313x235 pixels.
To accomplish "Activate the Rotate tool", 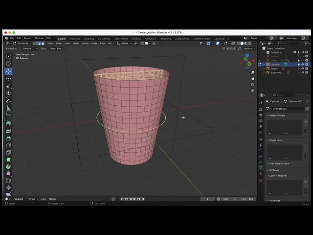I will (8, 78).
